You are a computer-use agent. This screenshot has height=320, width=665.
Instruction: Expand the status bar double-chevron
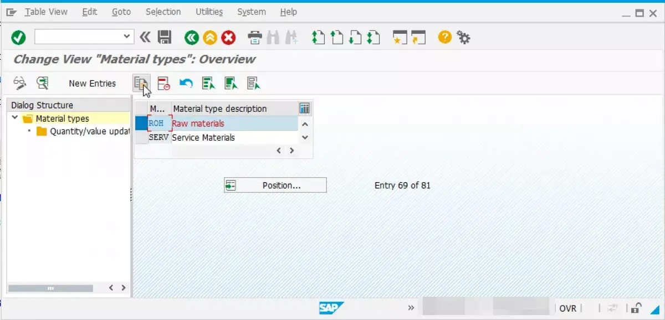pos(411,308)
